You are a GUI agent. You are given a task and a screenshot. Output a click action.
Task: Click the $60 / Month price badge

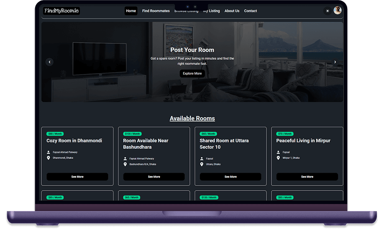pyautogui.click(x=208, y=134)
